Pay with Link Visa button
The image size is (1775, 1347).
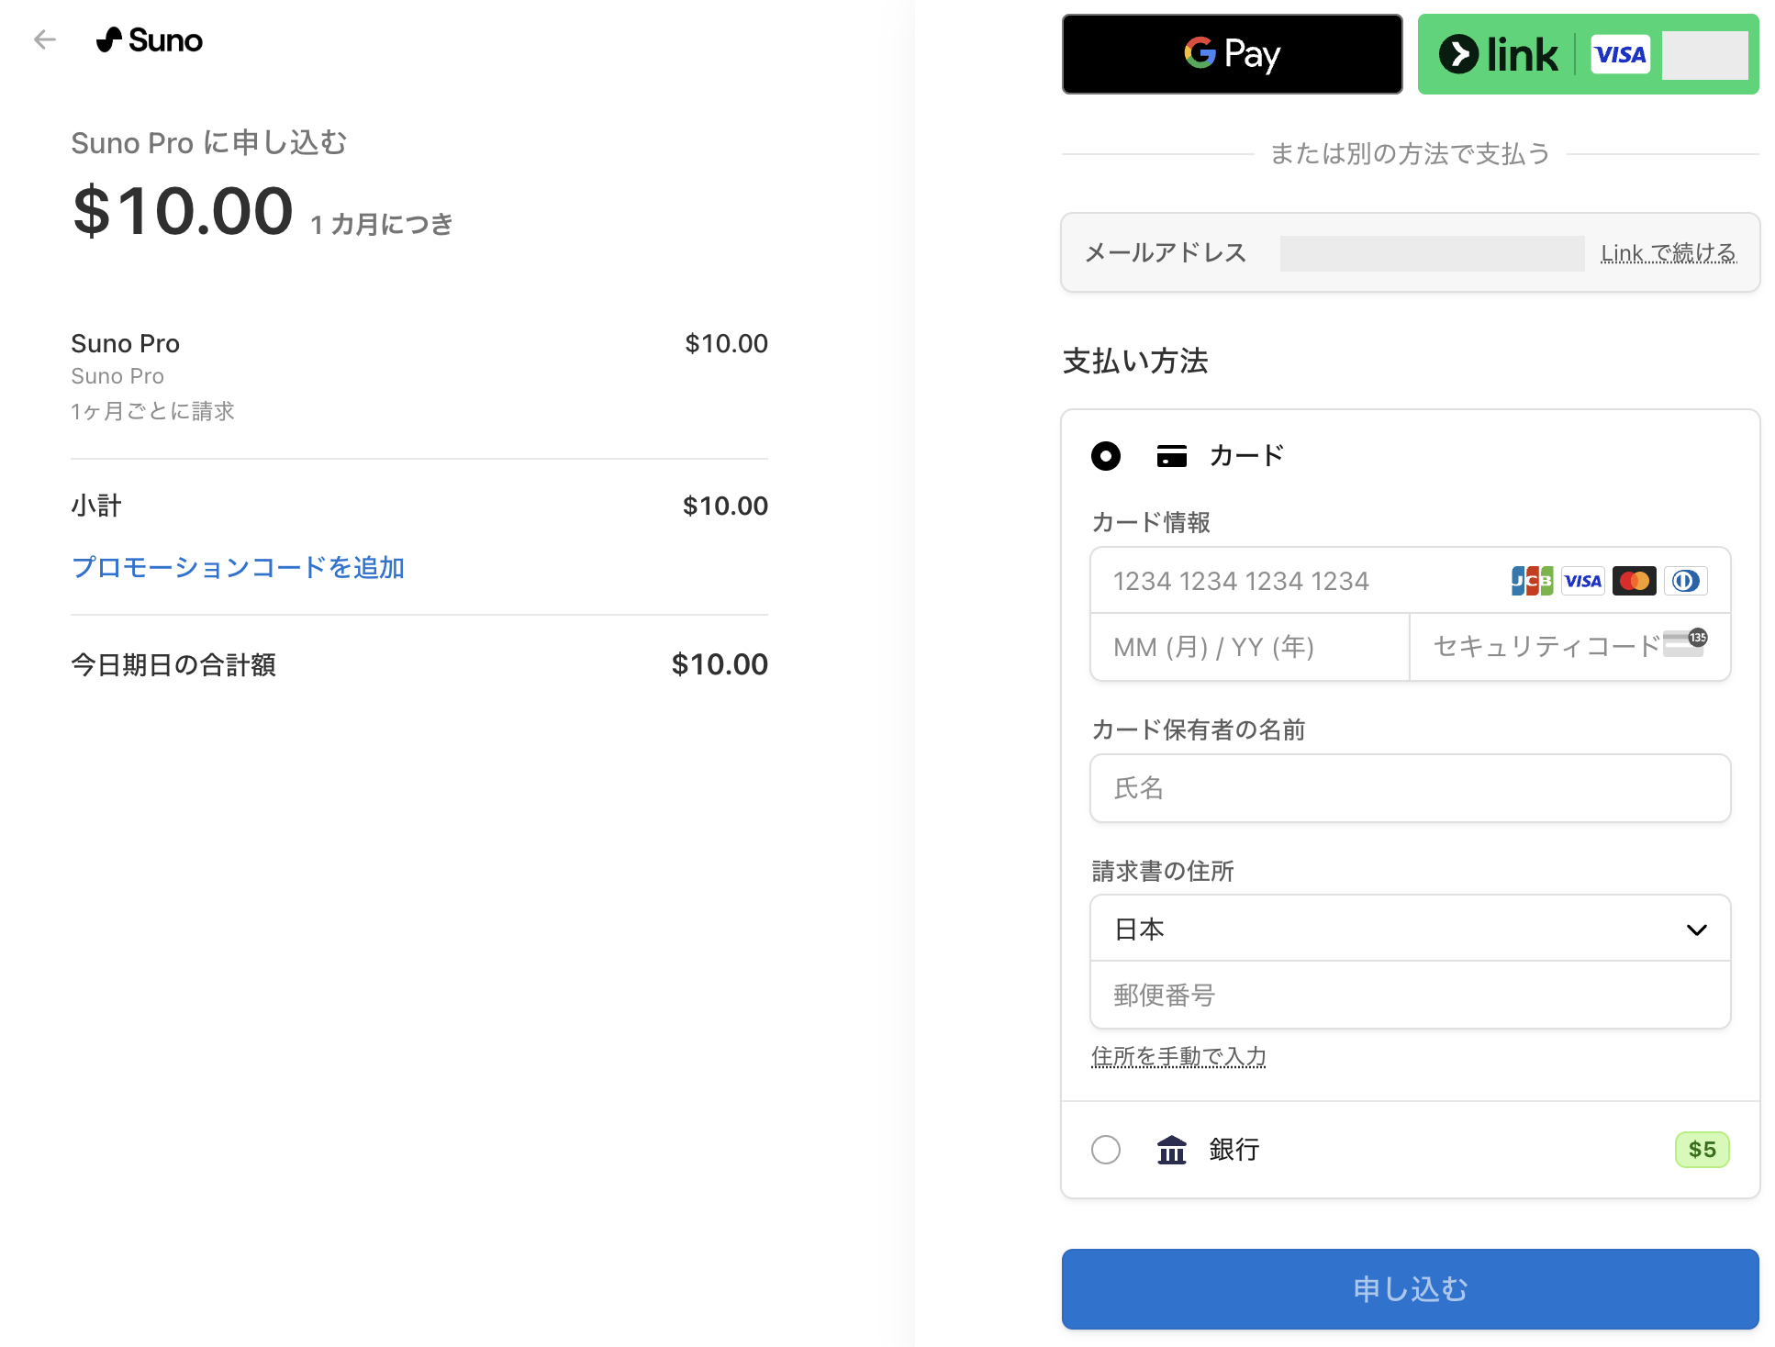pos(1588,54)
